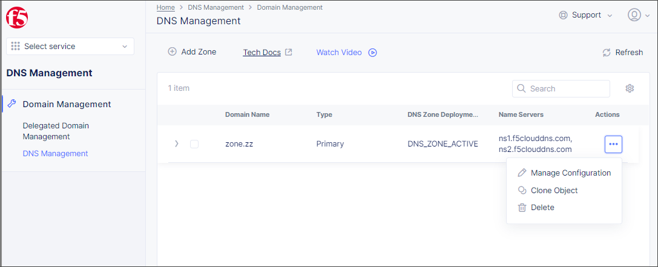This screenshot has height=267, width=658.
Task: Click the Add Zone button
Action: [192, 52]
